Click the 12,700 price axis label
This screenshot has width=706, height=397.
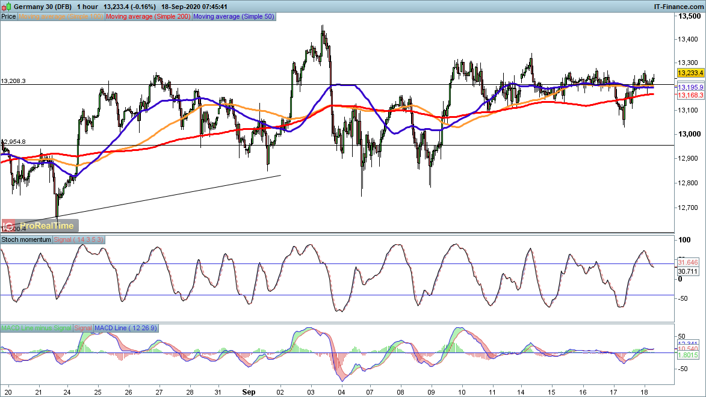coord(688,208)
